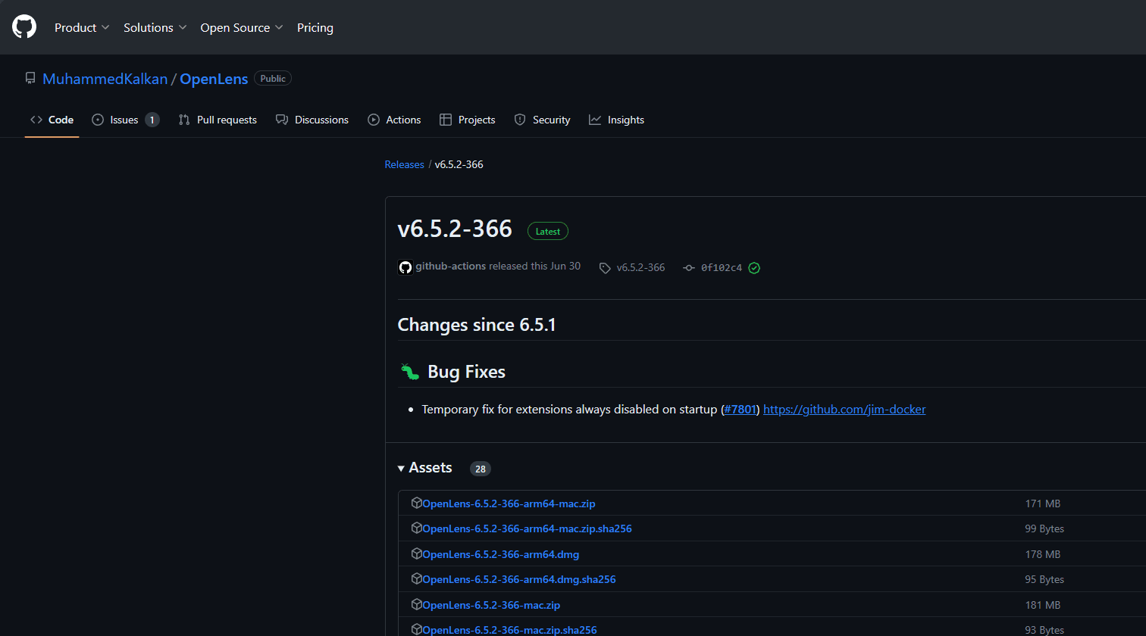
Task: Click package icon for OpenLens arm64-mac.zip
Action: click(416, 503)
